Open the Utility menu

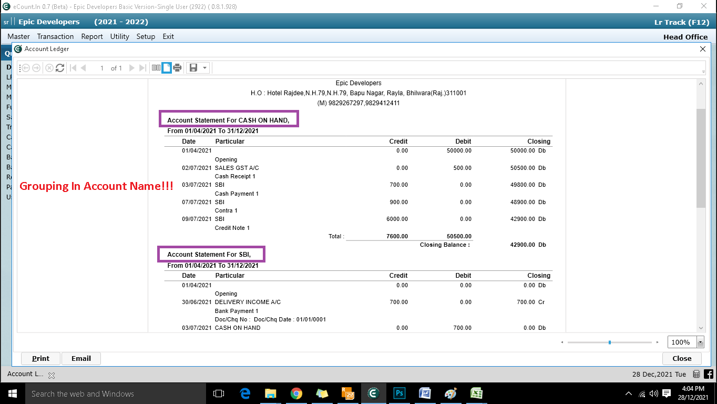(x=119, y=36)
